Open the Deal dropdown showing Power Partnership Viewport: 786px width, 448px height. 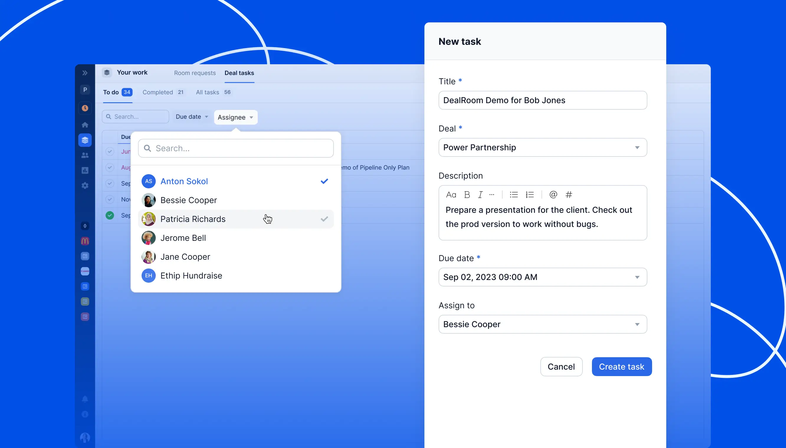coord(542,147)
